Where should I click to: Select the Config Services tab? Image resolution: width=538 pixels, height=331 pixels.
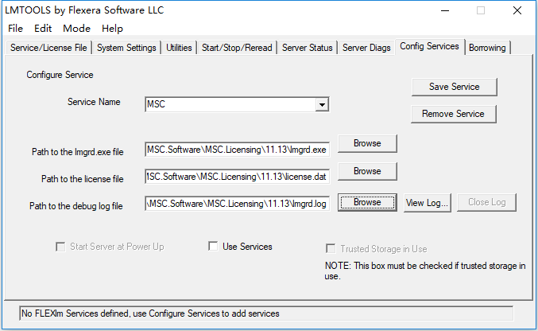pos(430,46)
